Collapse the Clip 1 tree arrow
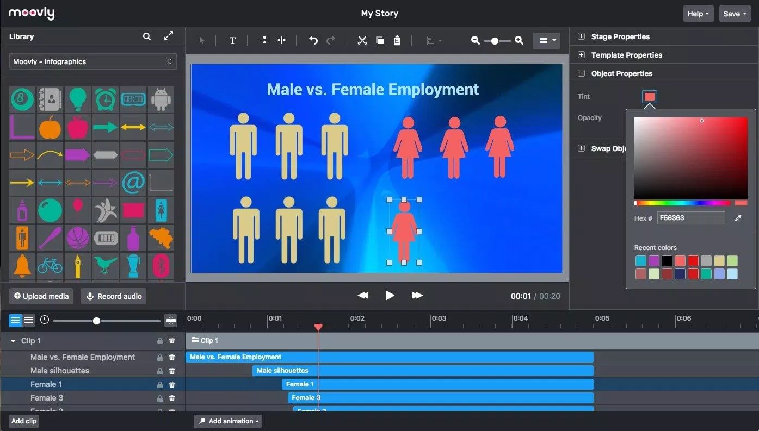 pyautogui.click(x=13, y=341)
